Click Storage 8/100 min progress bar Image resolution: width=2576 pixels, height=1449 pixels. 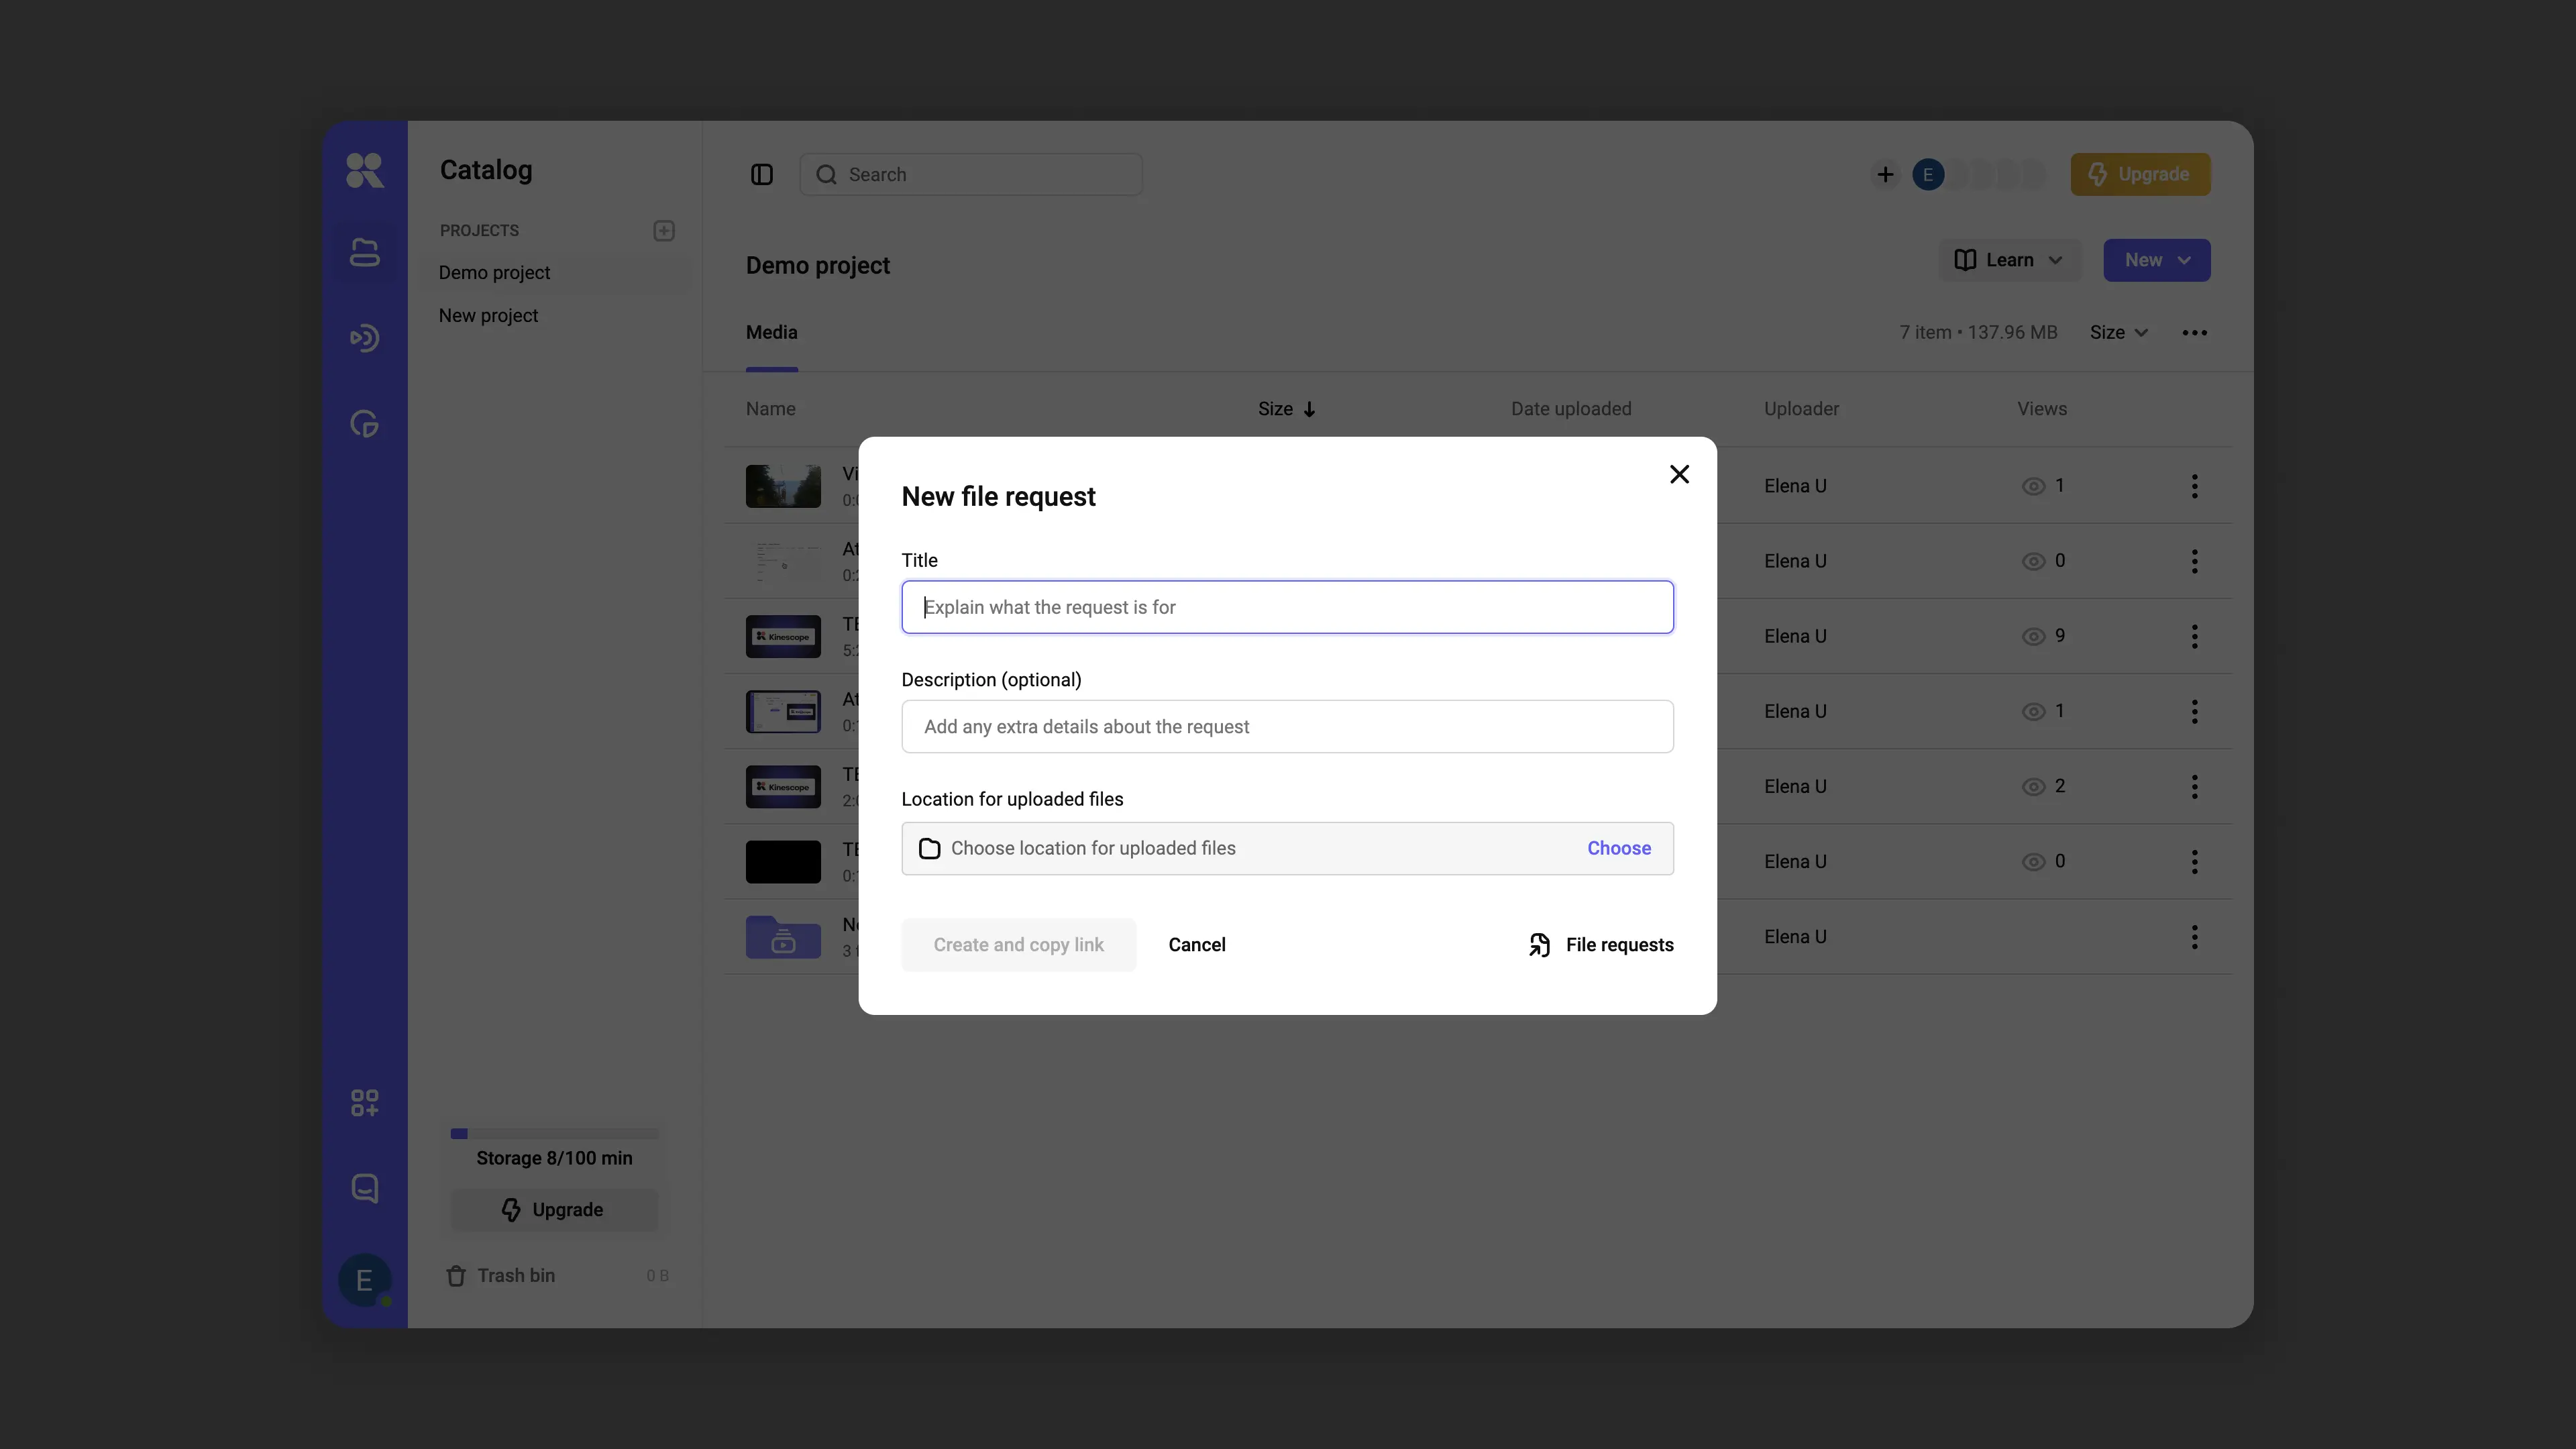(554, 1134)
